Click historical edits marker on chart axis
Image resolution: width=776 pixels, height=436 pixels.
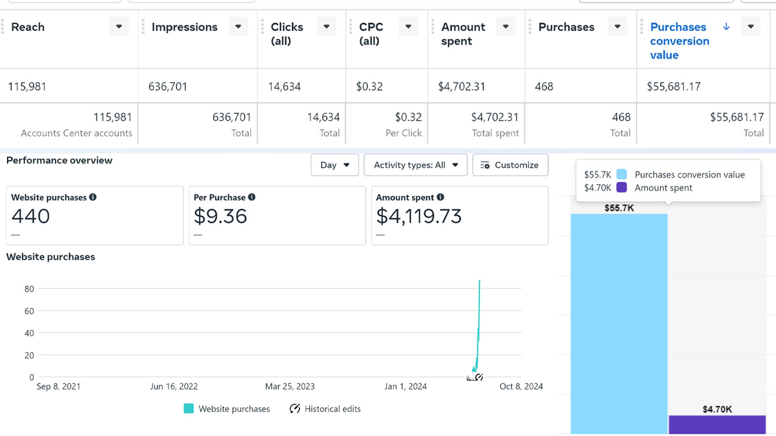coord(479,377)
